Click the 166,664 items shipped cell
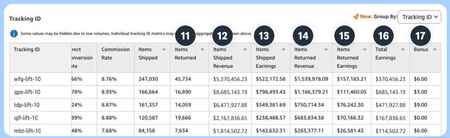Image resolution: width=450 pixels, height=138 pixels. (x=152, y=92)
